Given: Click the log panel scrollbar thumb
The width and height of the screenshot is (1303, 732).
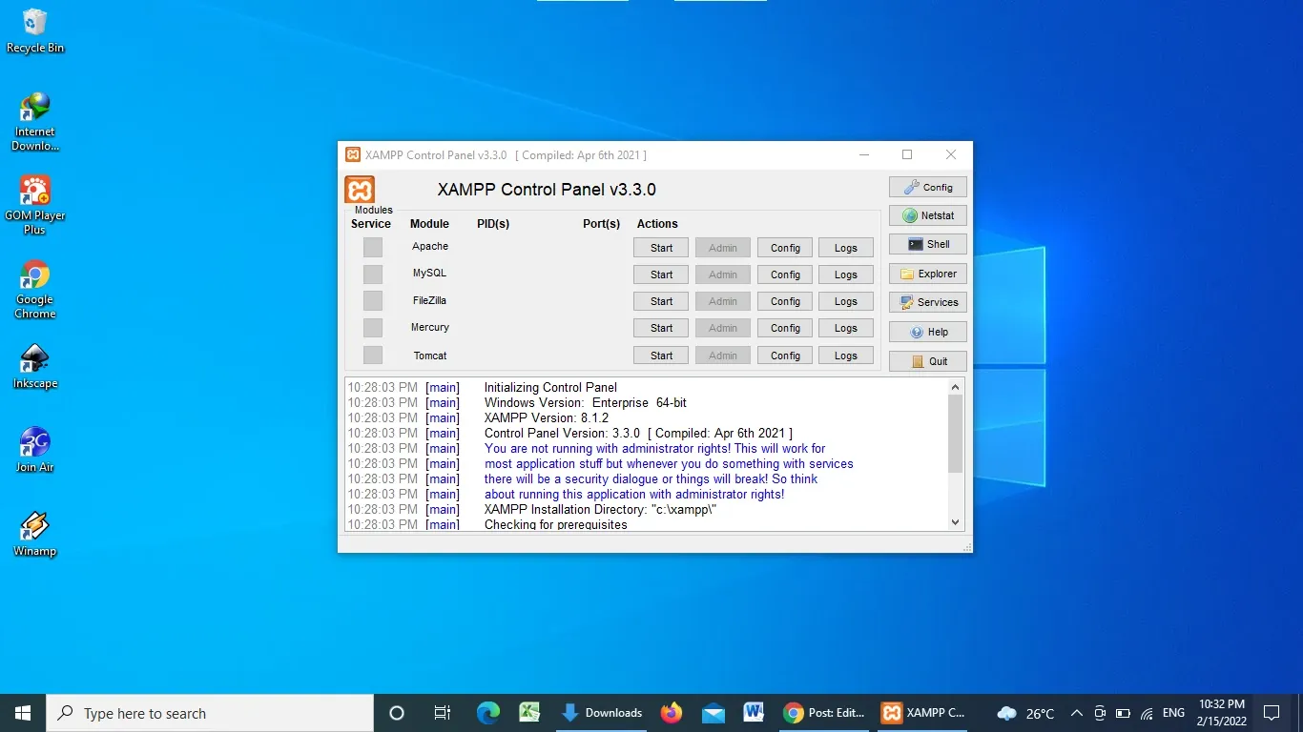Looking at the screenshot, I should tap(956, 434).
